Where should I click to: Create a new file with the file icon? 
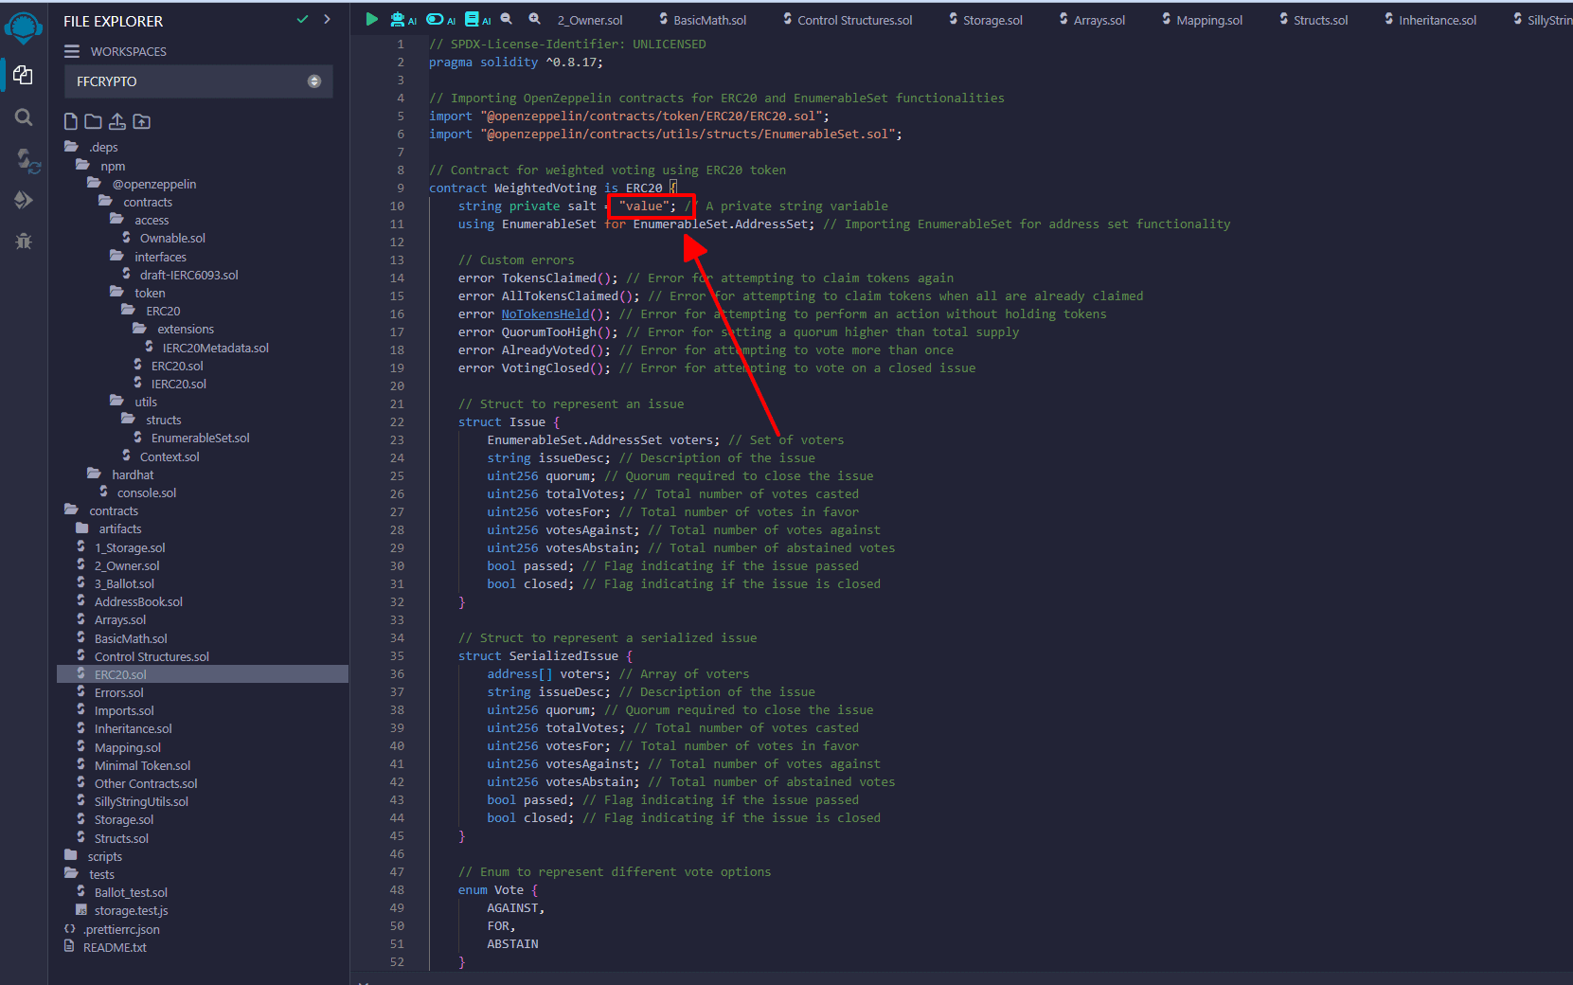tap(71, 121)
